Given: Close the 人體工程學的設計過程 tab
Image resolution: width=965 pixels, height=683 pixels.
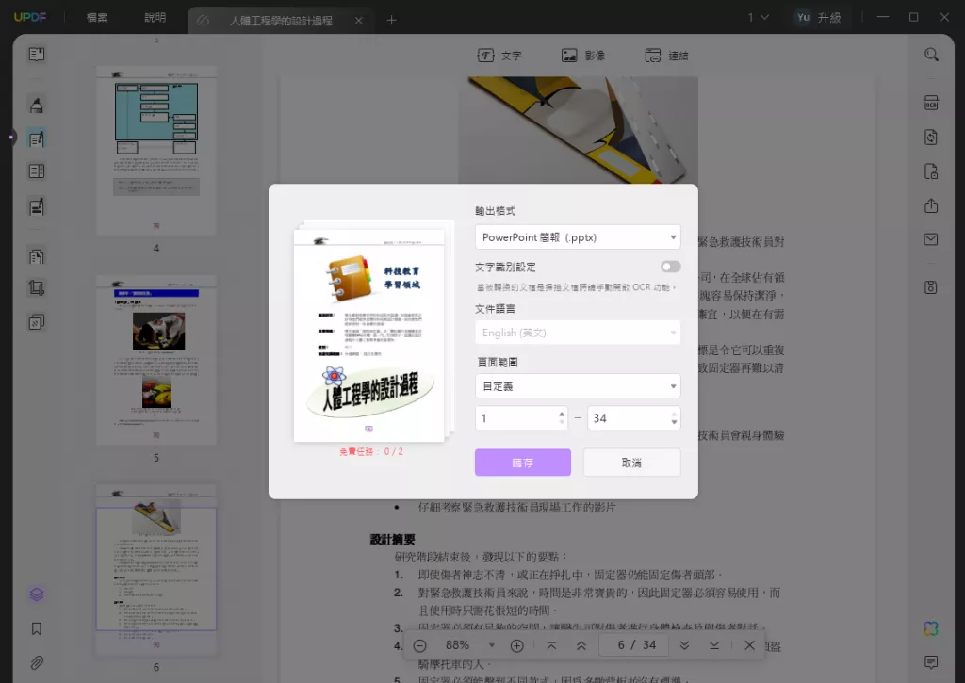Looking at the screenshot, I should (x=359, y=21).
